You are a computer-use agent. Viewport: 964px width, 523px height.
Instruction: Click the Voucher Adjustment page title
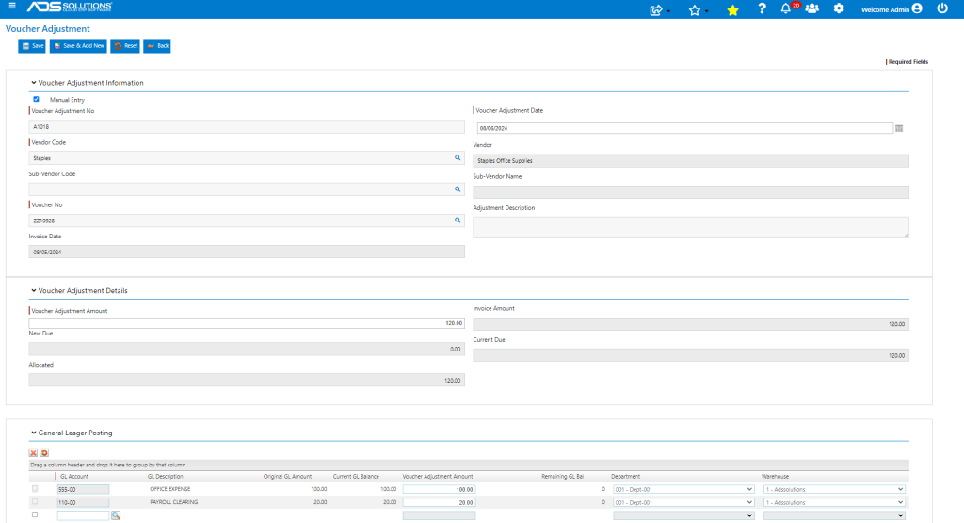tap(47, 29)
